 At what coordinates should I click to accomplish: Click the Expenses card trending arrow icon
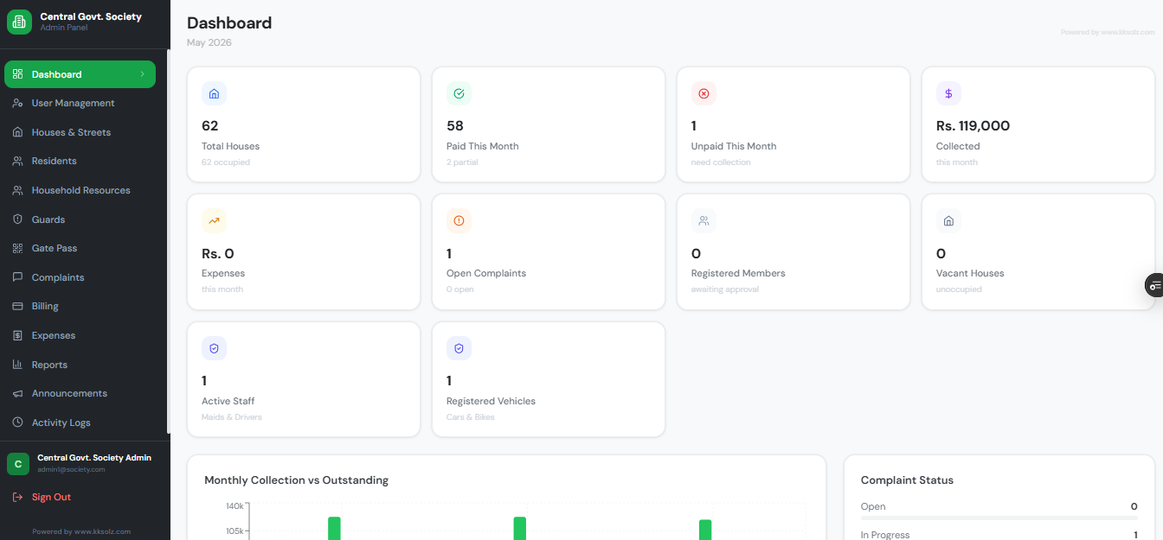(214, 220)
